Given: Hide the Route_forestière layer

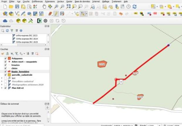Looking at the screenshot, I should coord(5,71).
